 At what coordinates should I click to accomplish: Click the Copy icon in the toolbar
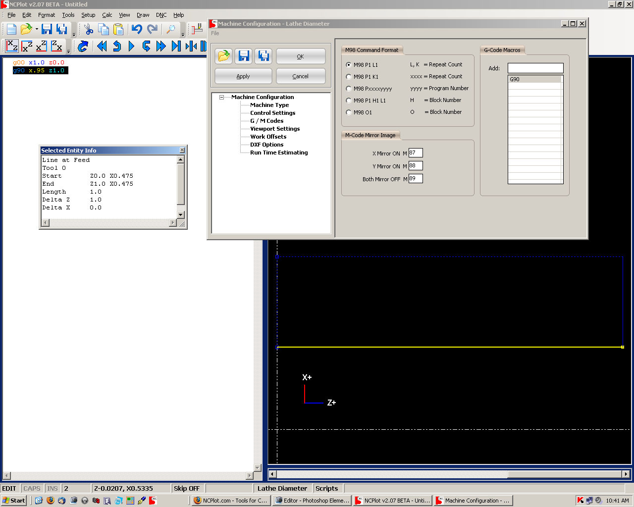[104, 29]
